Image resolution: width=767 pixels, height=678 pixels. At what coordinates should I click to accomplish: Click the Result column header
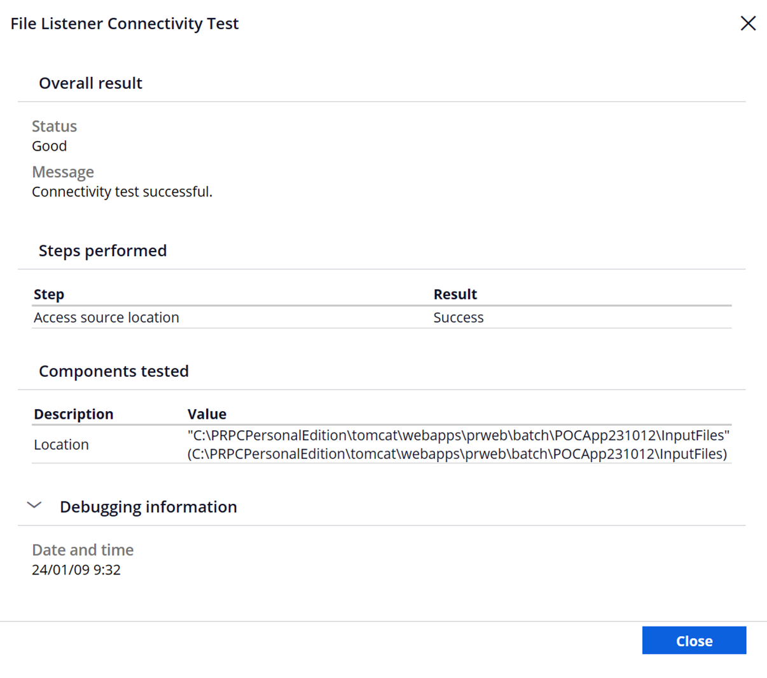[455, 294]
